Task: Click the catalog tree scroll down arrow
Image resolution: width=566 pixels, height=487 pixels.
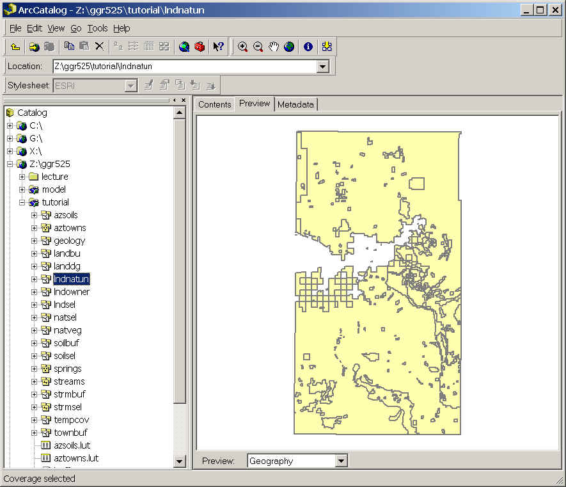Action: pyautogui.click(x=180, y=461)
